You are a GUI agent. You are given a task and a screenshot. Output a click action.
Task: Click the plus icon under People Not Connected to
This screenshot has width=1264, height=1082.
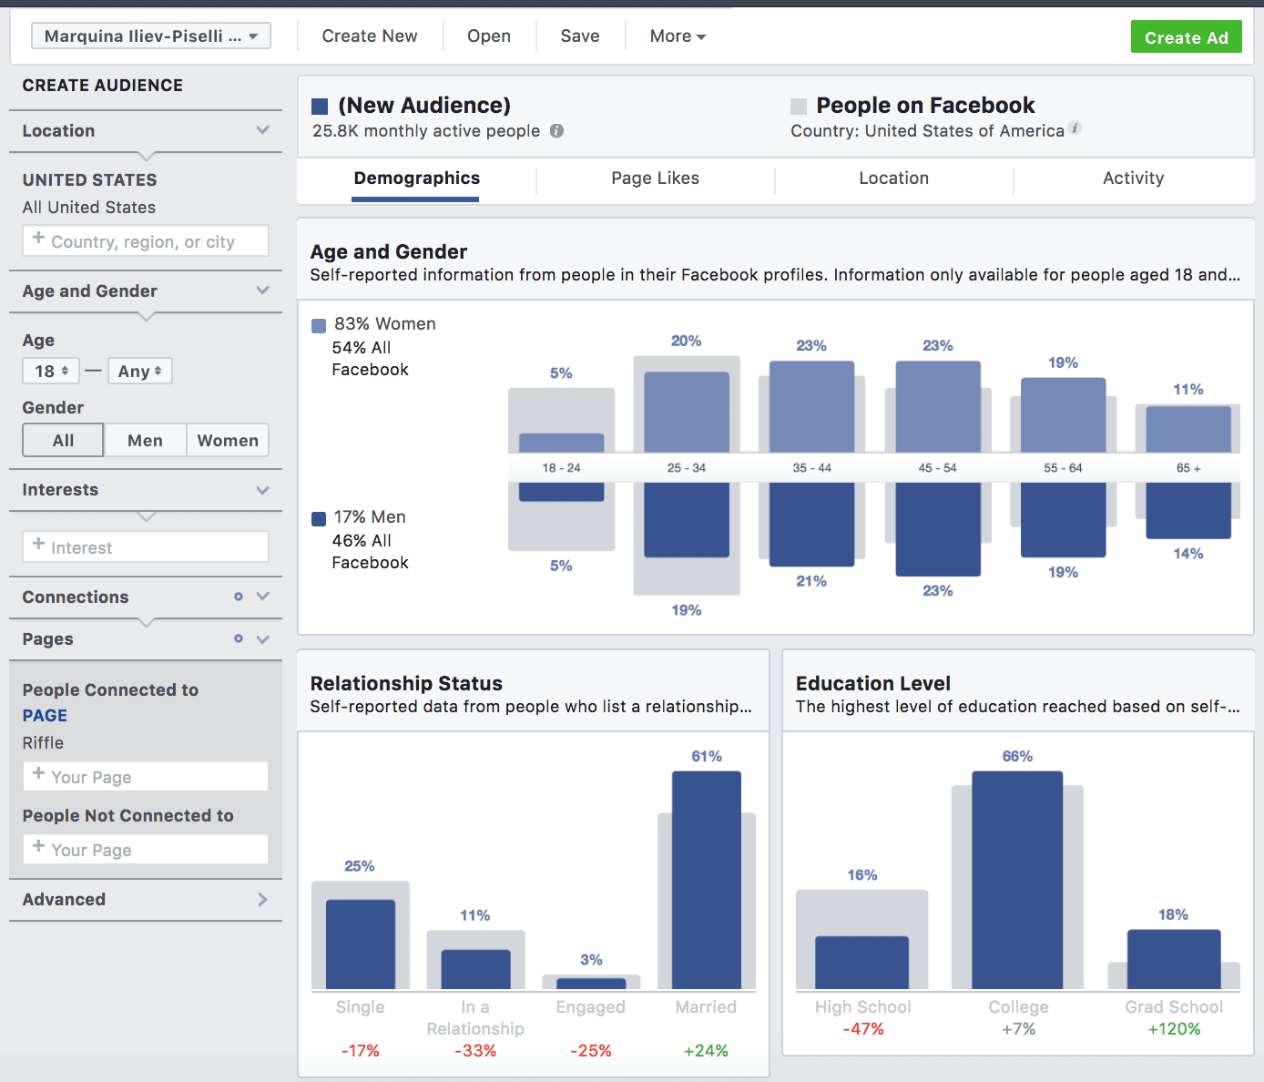[38, 846]
